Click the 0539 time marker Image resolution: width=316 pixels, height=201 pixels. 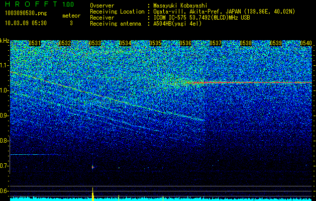(x=276, y=43)
